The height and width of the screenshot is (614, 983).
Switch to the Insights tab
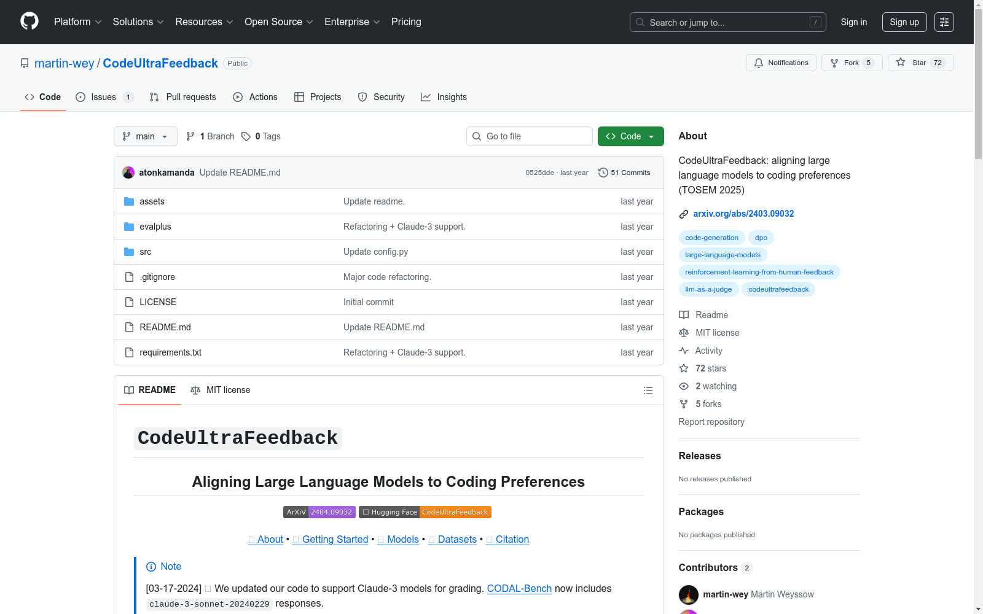pos(444,97)
